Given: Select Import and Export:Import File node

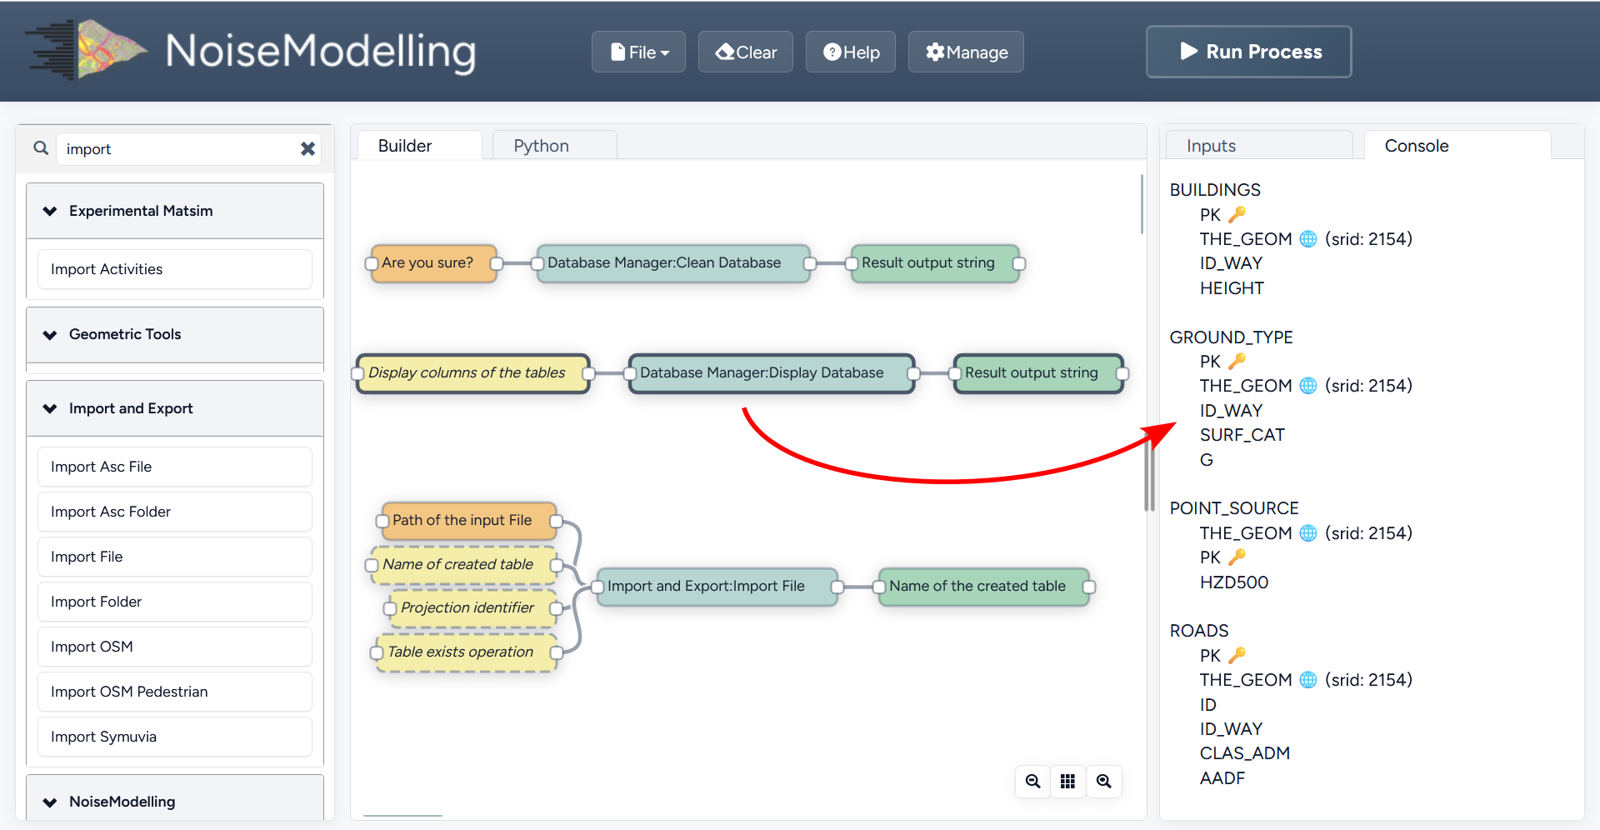Looking at the screenshot, I should pyautogui.click(x=717, y=587).
